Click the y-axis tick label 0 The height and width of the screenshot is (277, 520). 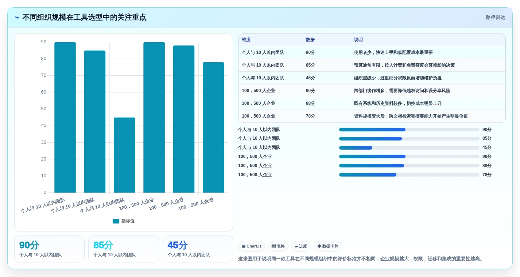pyautogui.click(x=45, y=193)
